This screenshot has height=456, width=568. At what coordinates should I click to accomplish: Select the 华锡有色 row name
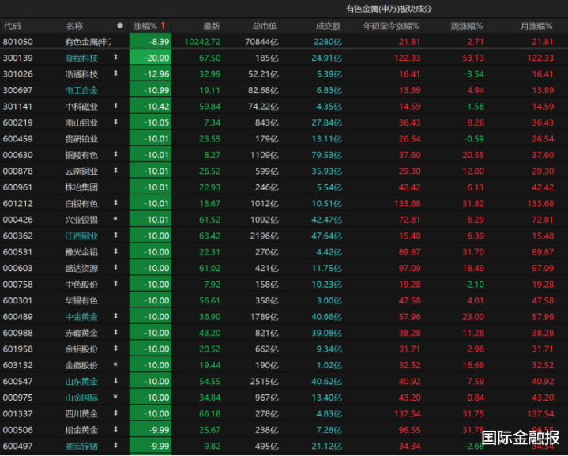point(81,300)
